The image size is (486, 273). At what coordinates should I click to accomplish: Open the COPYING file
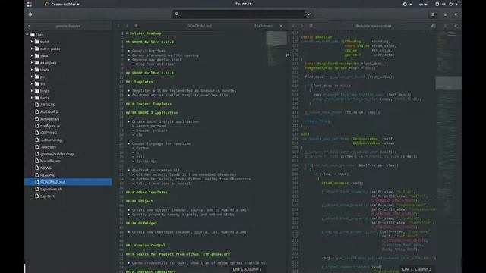49,133
